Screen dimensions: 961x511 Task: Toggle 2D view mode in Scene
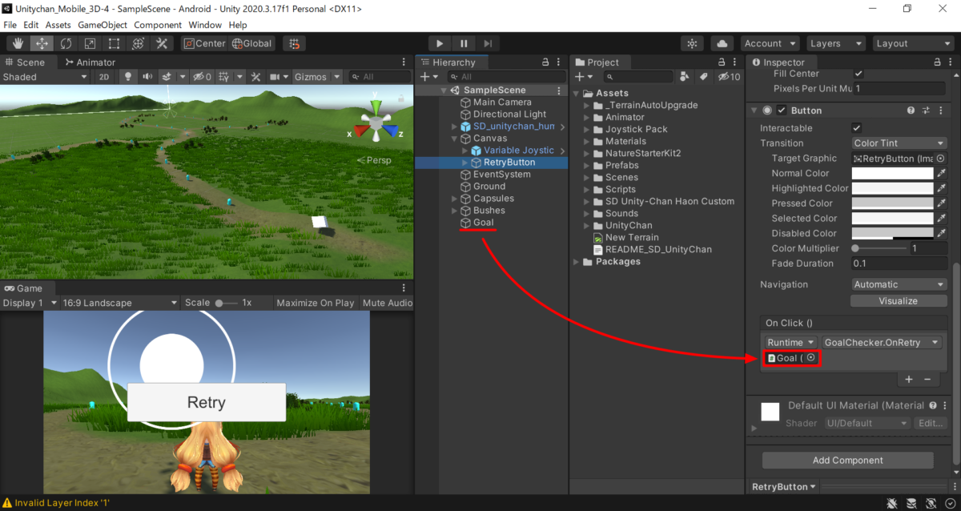[x=103, y=77]
